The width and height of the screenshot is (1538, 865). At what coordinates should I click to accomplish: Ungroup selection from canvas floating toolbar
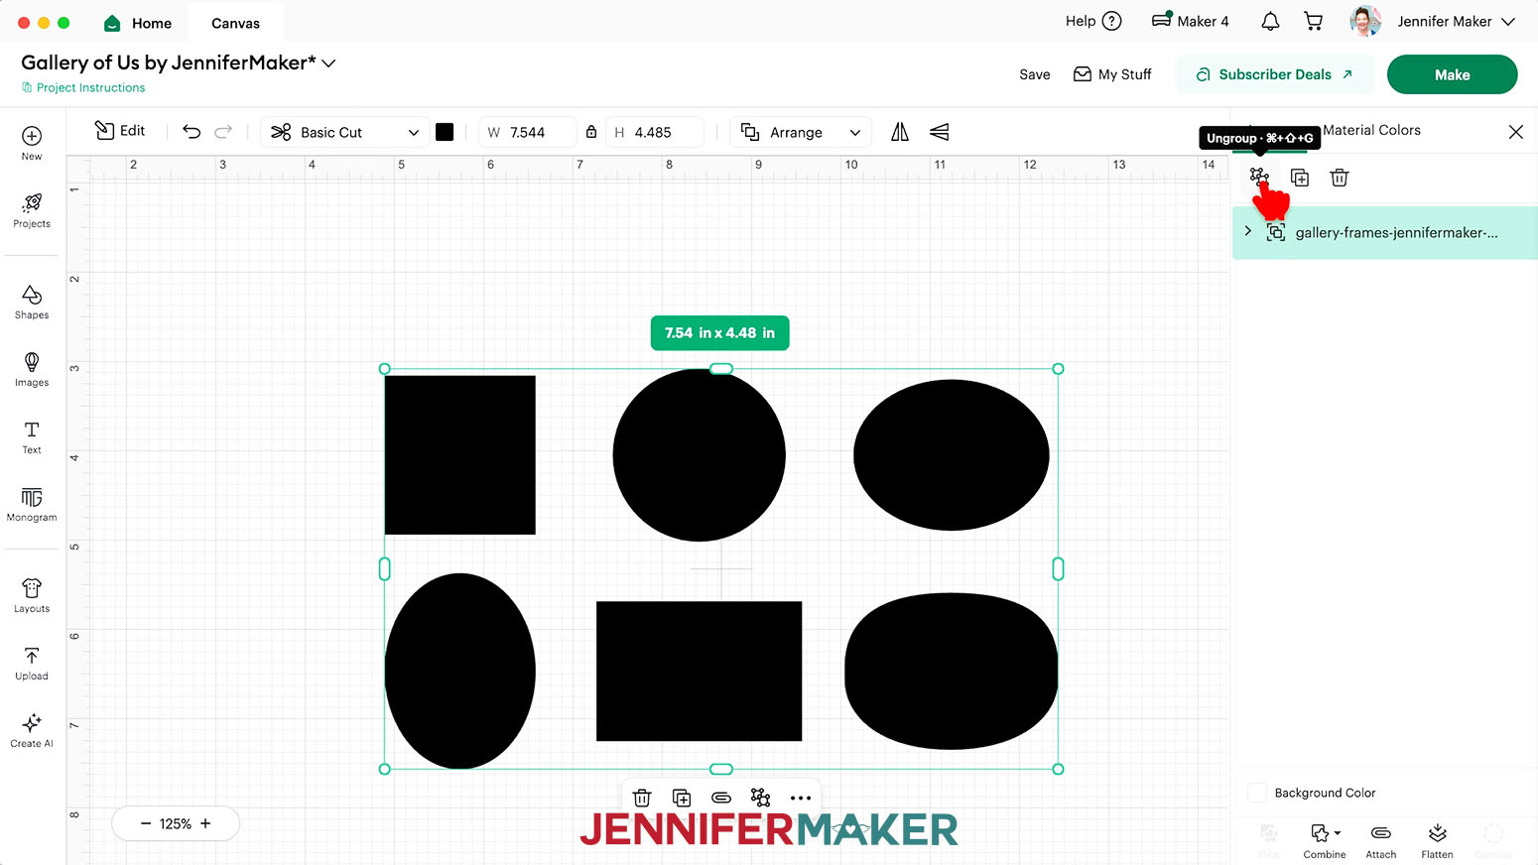click(x=761, y=798)
